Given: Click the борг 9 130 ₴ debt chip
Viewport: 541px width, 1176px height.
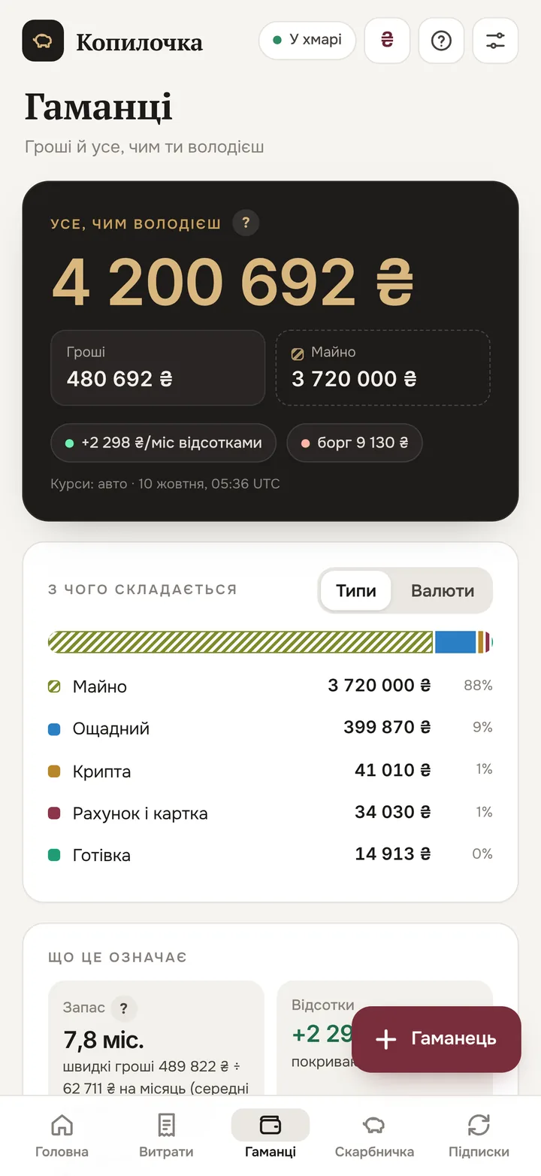Looking at the screenshot, I should [x=355, y=443].
